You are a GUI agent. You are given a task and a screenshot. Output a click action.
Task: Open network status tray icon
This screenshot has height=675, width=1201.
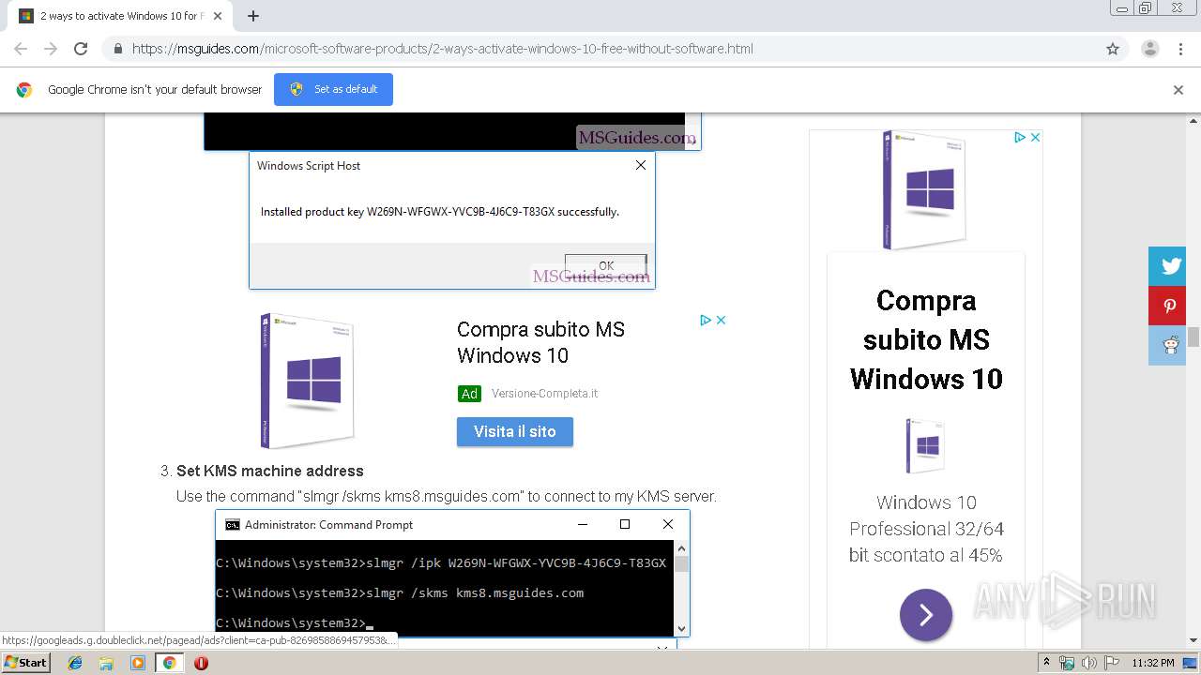(1067, 663)
